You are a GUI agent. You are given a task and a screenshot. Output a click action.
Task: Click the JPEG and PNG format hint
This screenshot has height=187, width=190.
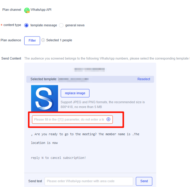coord(103,104)
